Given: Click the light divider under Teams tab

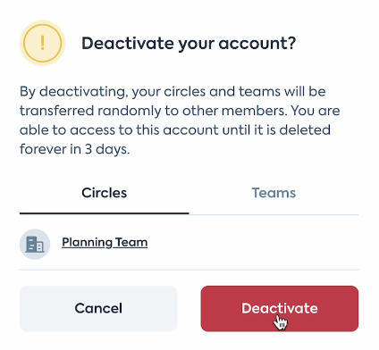Looking at the screenshot, I should coord(274,214).
